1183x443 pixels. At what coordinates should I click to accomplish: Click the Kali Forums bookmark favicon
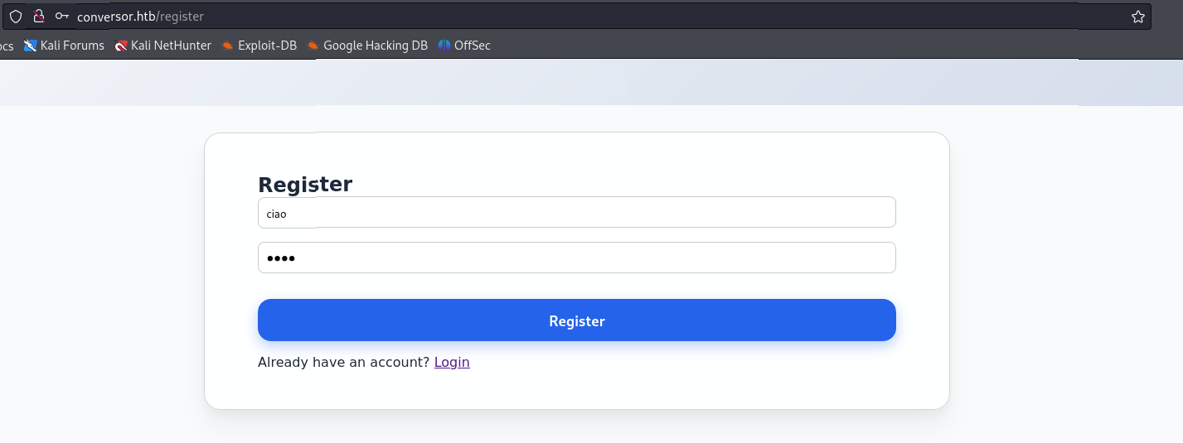(x=31, y=46)
